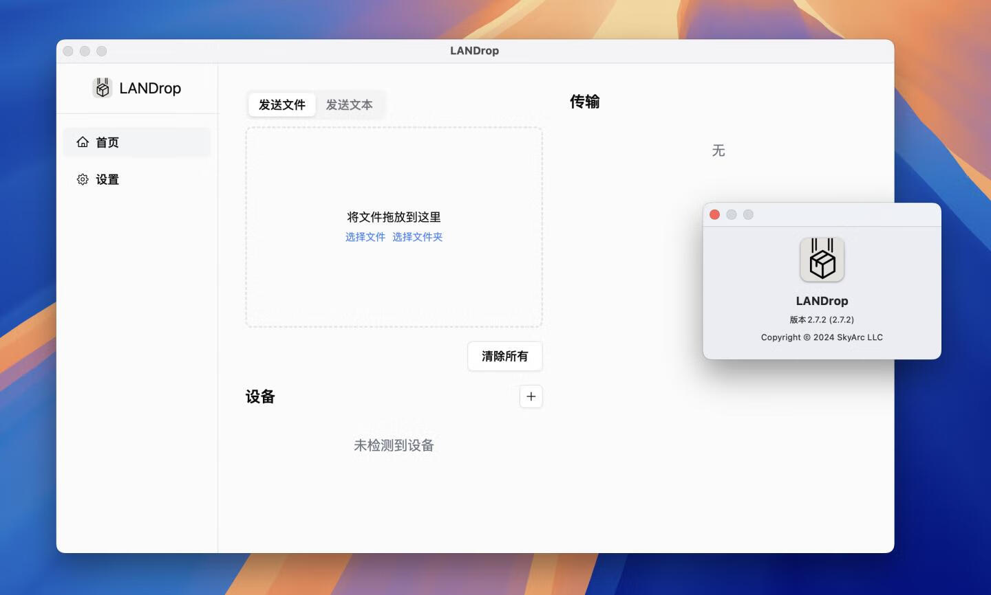
Task: Click the LANDrop title in main window title bar
Action: click(x=474, y=51)
